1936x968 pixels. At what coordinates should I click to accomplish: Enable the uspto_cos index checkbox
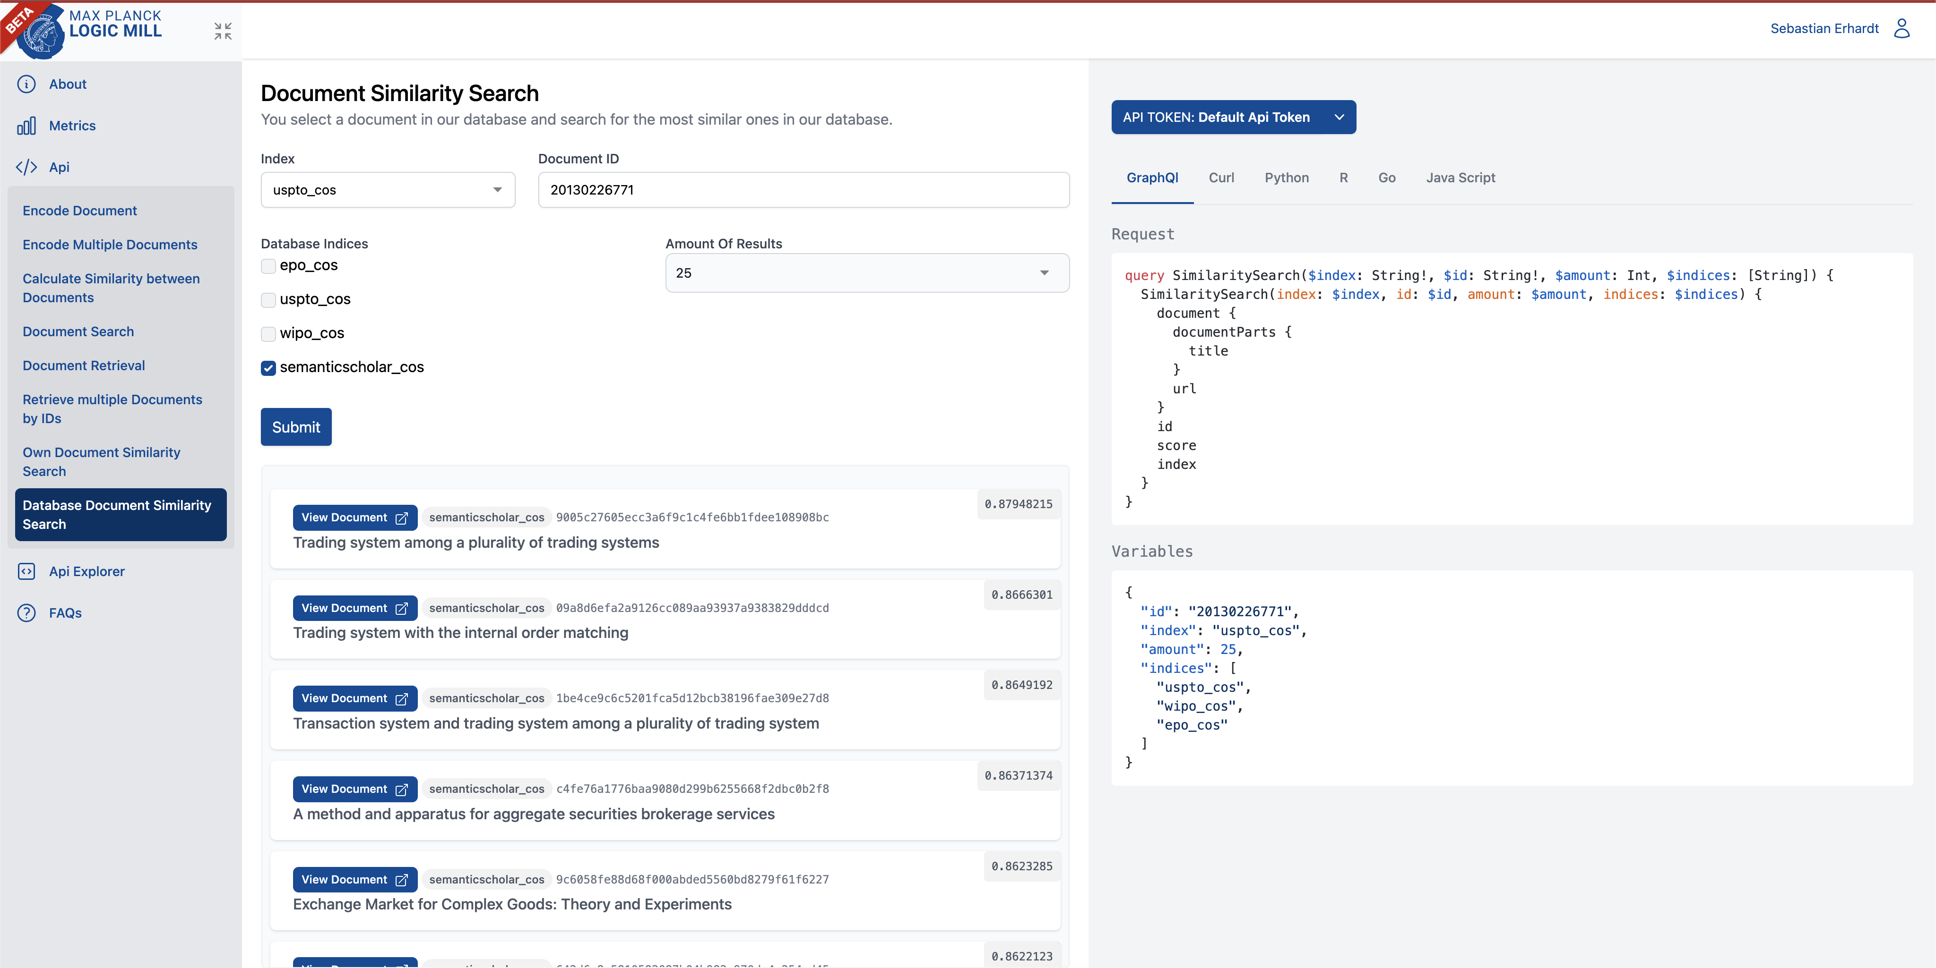pyautogui.click(x=268, y=300)
